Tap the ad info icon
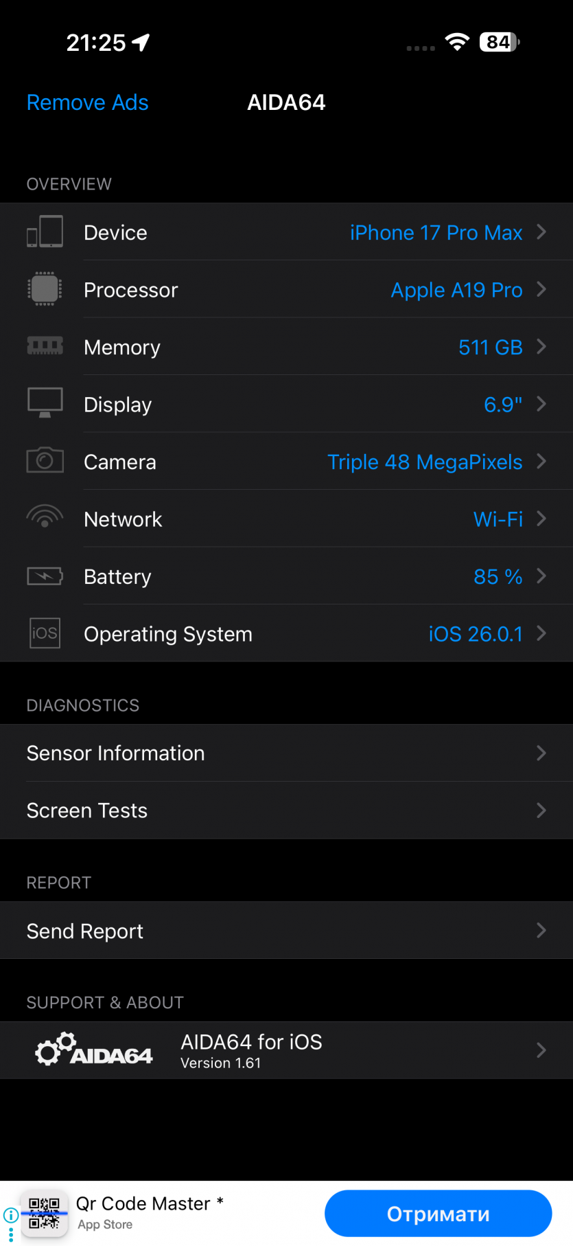573x1246 pixels. [10, 1214]
